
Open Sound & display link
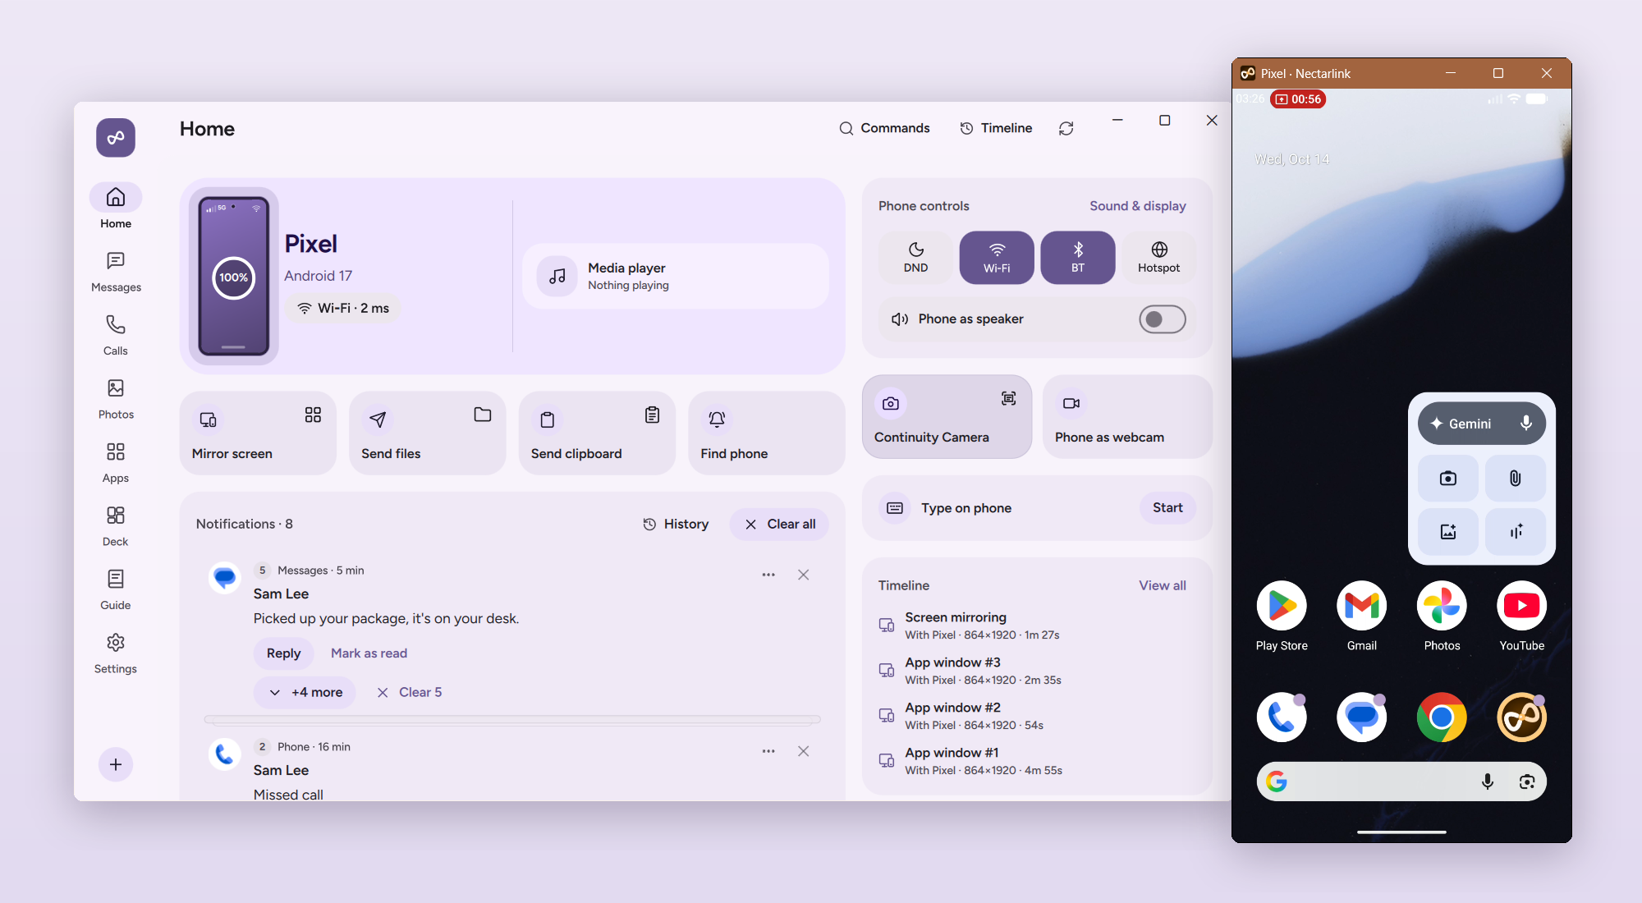[1137, 206]
